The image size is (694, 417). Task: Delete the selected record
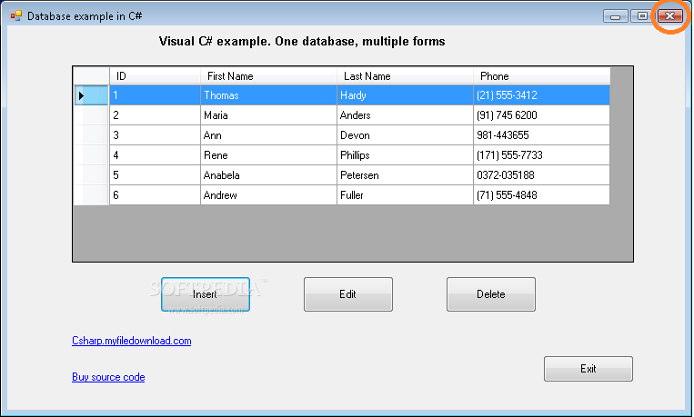click(x=491, y=294)
